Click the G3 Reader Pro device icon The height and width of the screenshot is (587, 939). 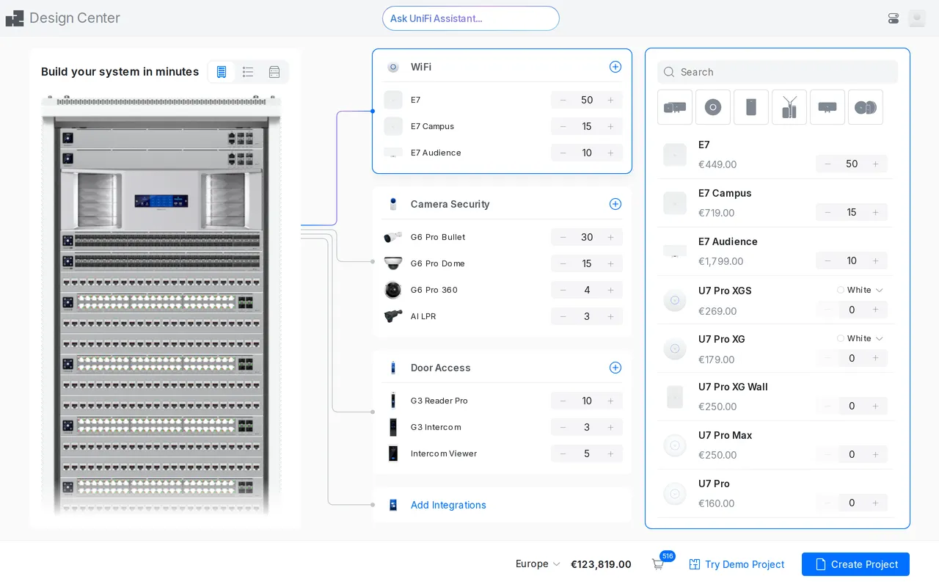393,401
